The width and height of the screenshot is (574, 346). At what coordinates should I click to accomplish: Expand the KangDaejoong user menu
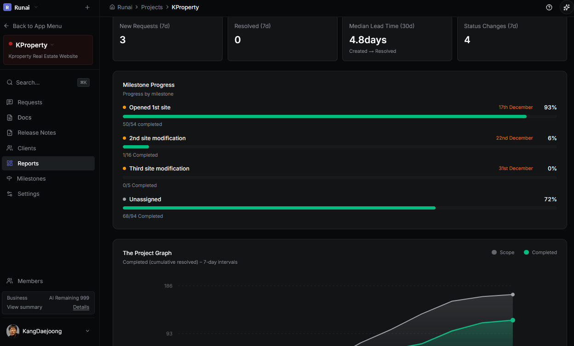point(87,331)
